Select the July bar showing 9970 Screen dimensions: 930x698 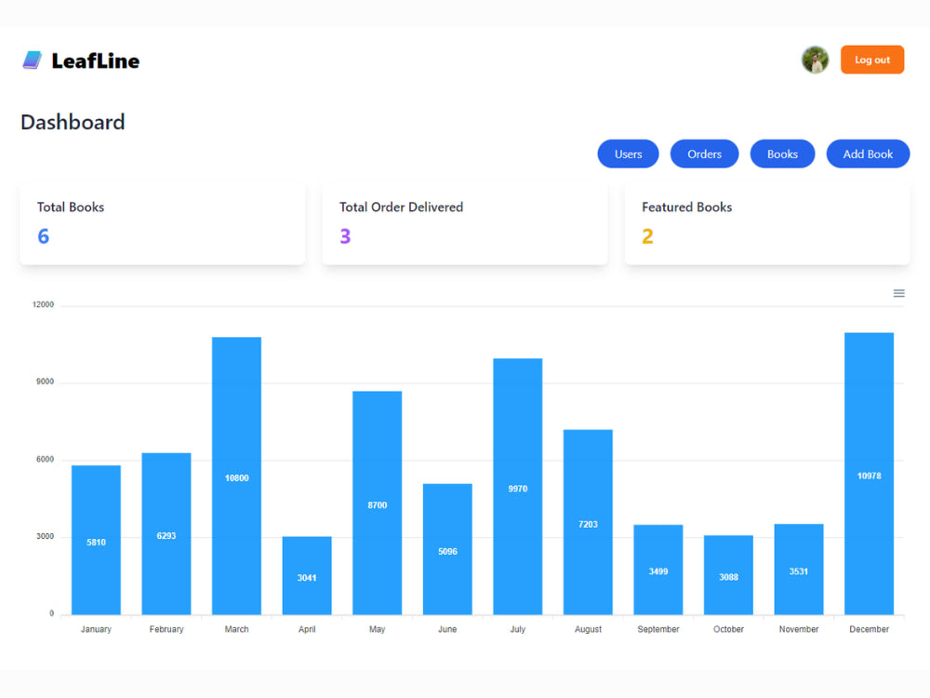tap(518, 486)
